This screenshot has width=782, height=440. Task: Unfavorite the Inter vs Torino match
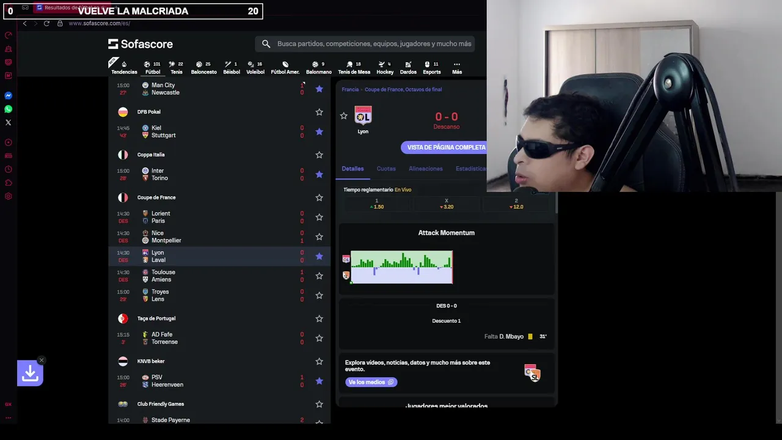[319, 174]
